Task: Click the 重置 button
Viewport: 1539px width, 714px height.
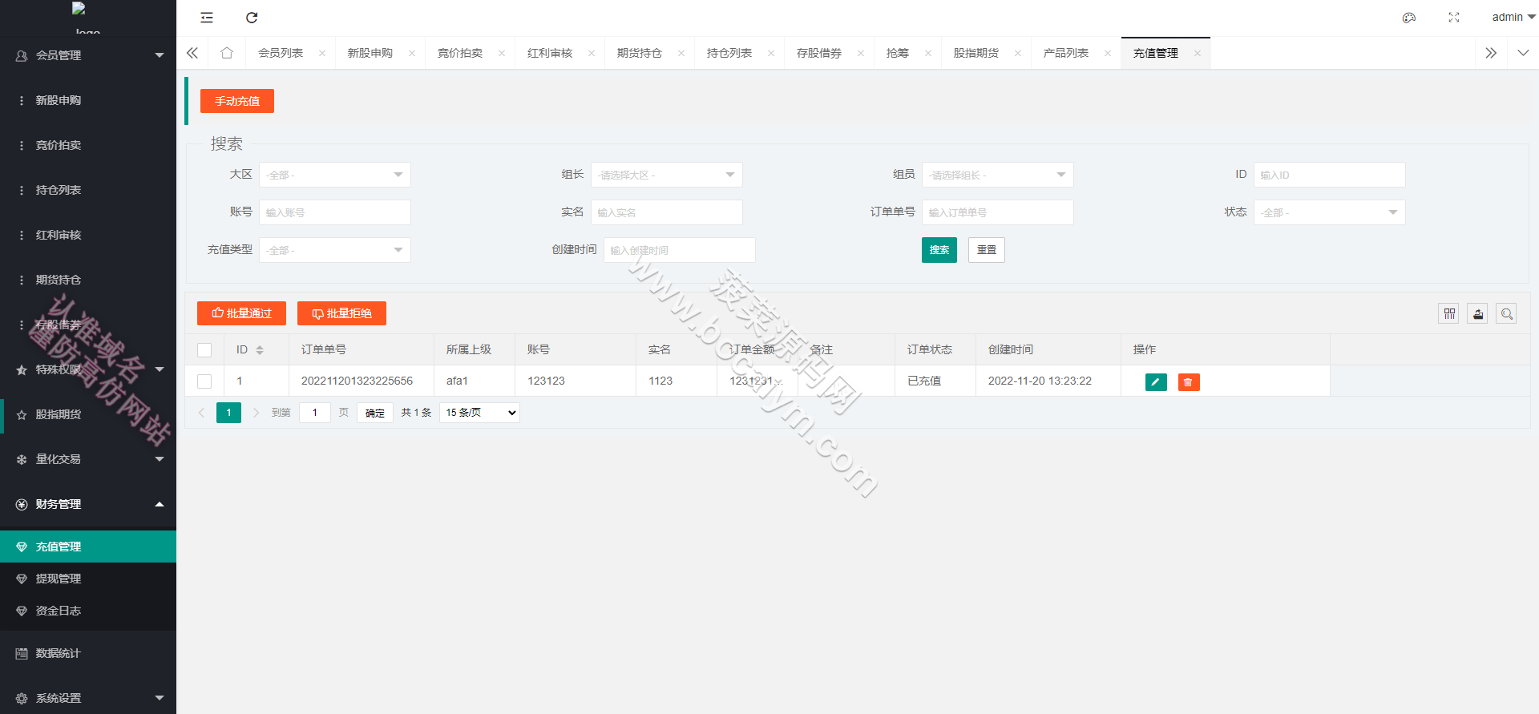Action: point(987,250)
